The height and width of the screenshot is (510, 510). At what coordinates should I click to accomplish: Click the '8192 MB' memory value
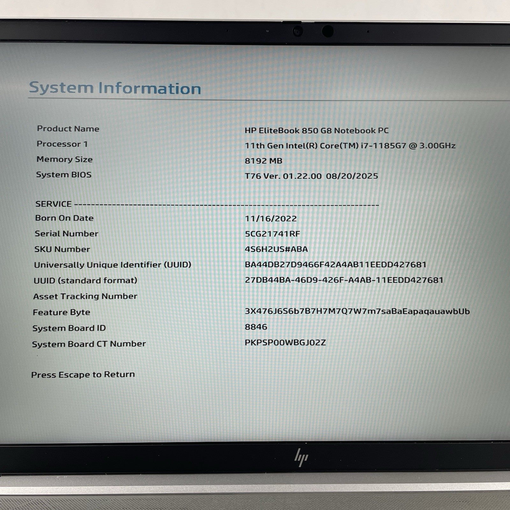[263, 161]
